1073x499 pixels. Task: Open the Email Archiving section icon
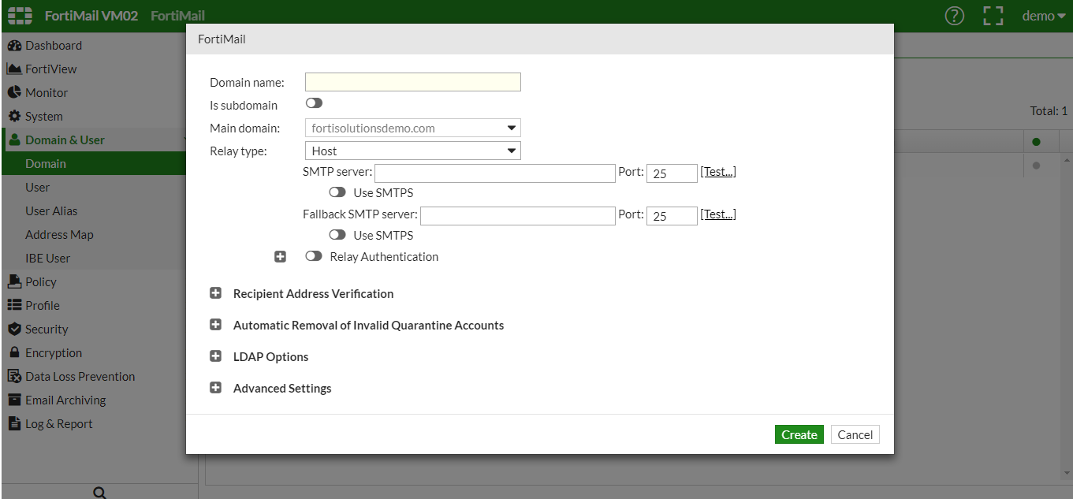pyautogui.click(x=16, y=400)
